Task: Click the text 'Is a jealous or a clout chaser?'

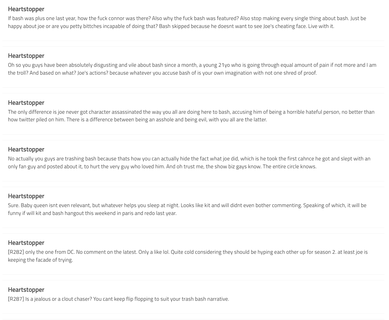Action: (59, 299)
